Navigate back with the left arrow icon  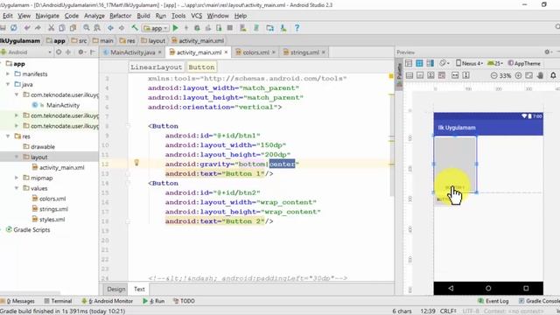pyautogui.click(x=110, y=28)
